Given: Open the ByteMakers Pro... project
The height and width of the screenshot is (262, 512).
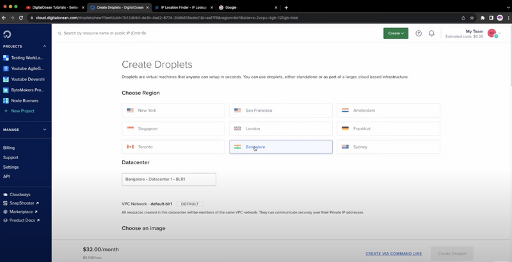Looking at the screenshot, I should click(x=23, y=90).
